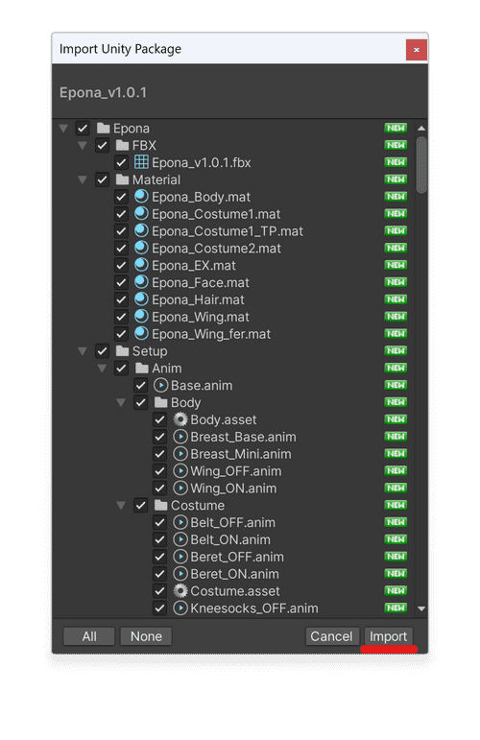
Task: Click the Base.anim animation clip icon
Action: 161,386
